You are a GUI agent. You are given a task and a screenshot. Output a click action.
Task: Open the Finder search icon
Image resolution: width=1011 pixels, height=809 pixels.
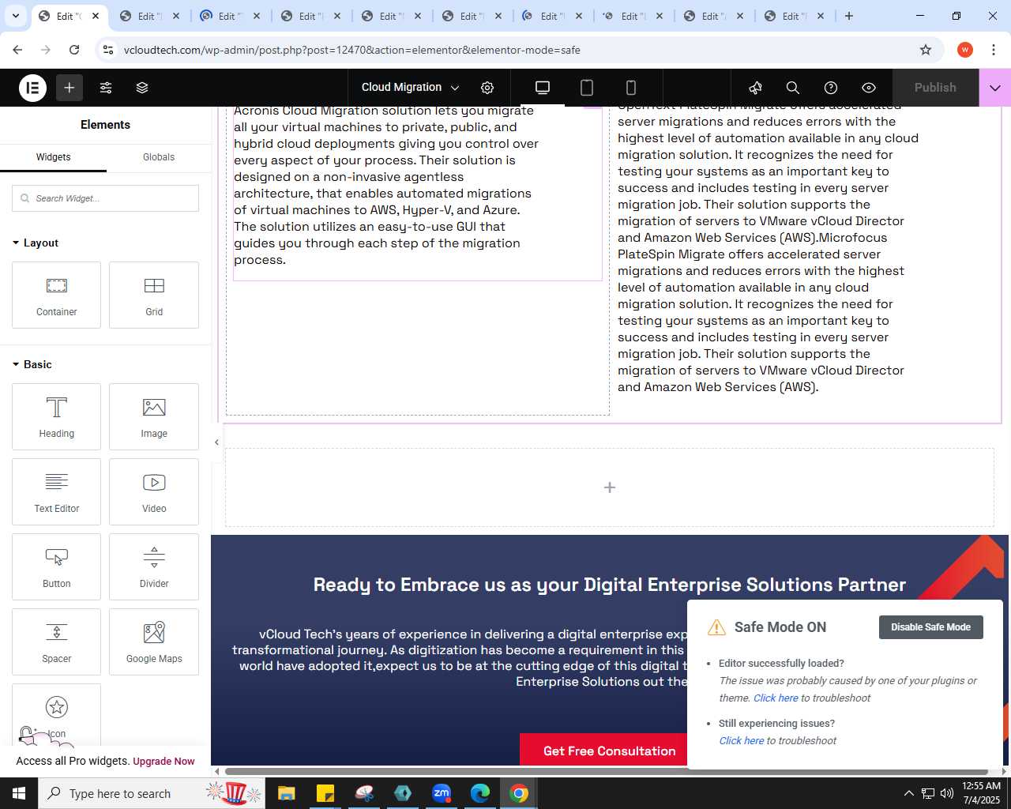[793, 88]
